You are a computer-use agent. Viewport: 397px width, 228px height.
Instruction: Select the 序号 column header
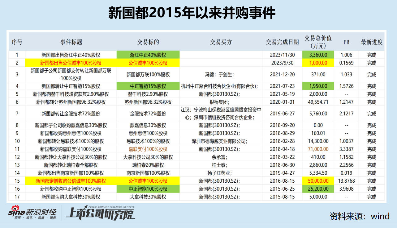coord(17,42)
